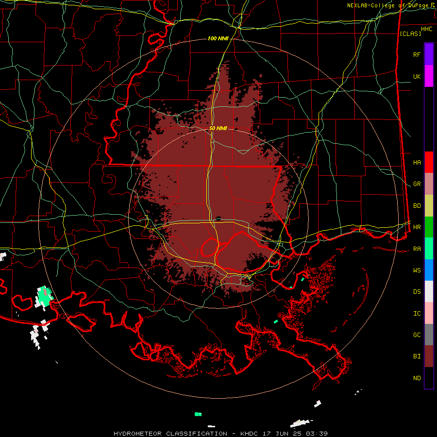Click the BD legend label

tap(417, 206)
